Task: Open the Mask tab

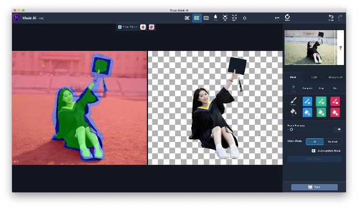Action: tap(293, 77)
